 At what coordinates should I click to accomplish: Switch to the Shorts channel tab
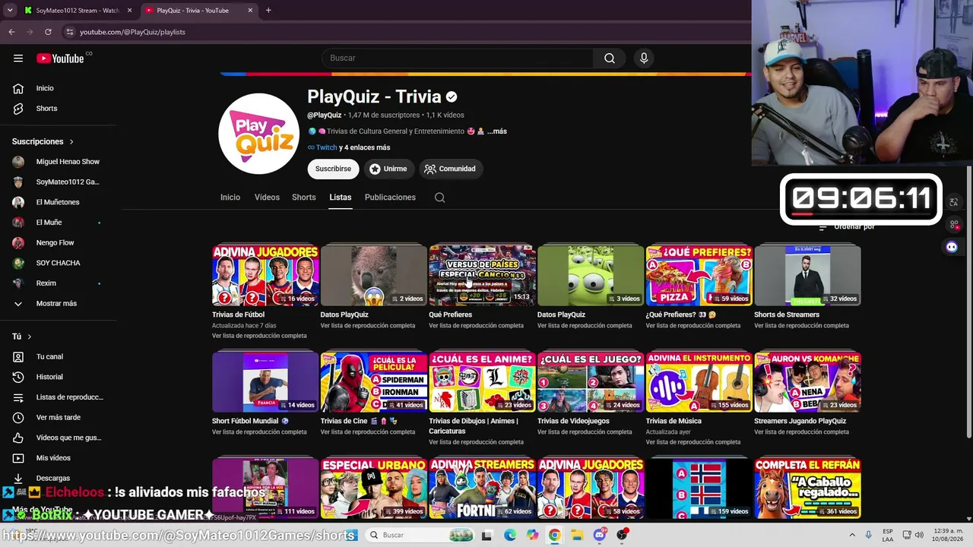304,198
